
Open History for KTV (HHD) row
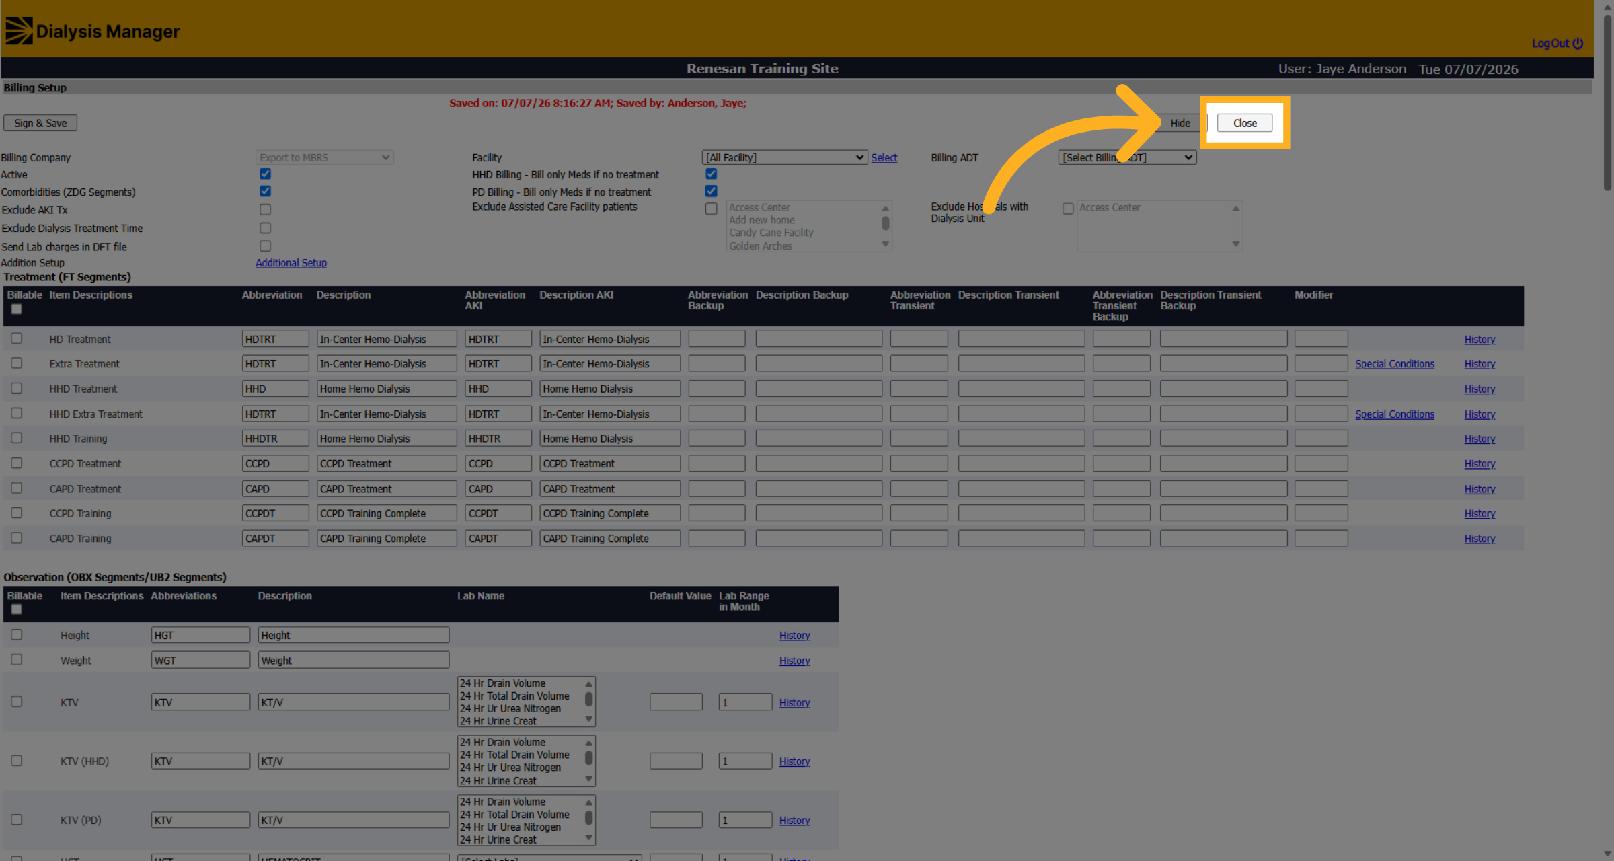[794, 761]
